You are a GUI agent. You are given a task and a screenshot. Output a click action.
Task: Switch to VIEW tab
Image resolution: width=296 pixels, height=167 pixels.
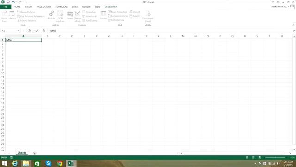click(98, 7)
